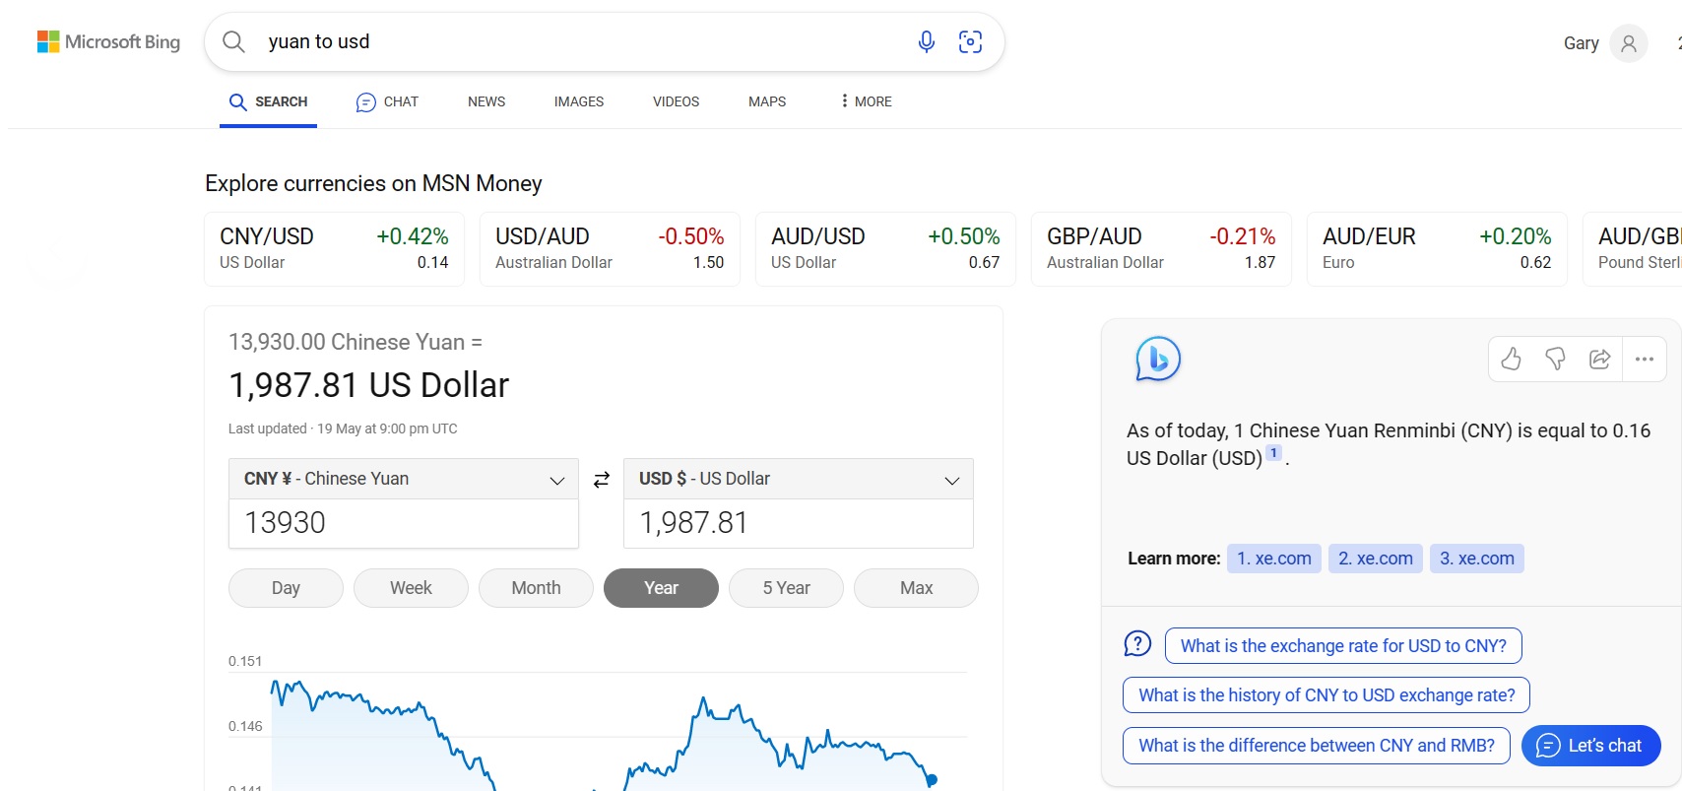This screenshot has height=791, width=1682.
Task: Ask about history of CNY to USD rate
Action: click(1326, 695)
